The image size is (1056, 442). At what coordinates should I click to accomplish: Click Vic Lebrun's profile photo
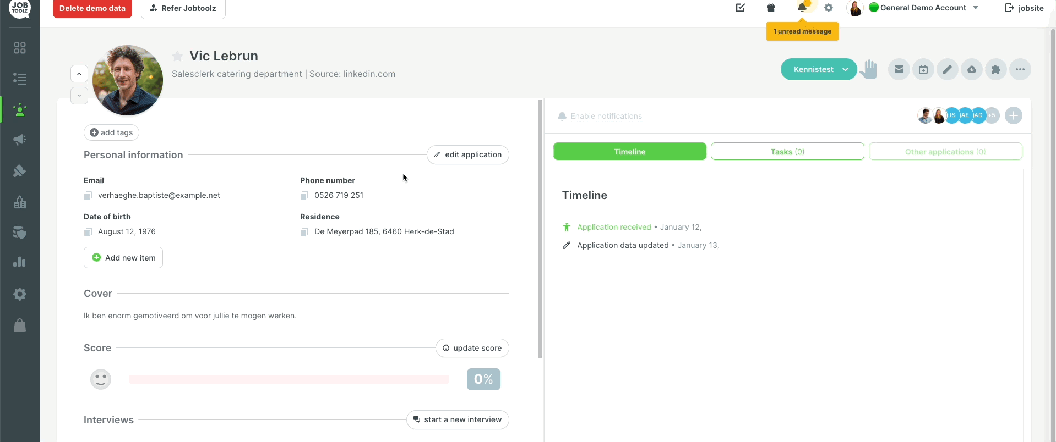coord(128,80)
